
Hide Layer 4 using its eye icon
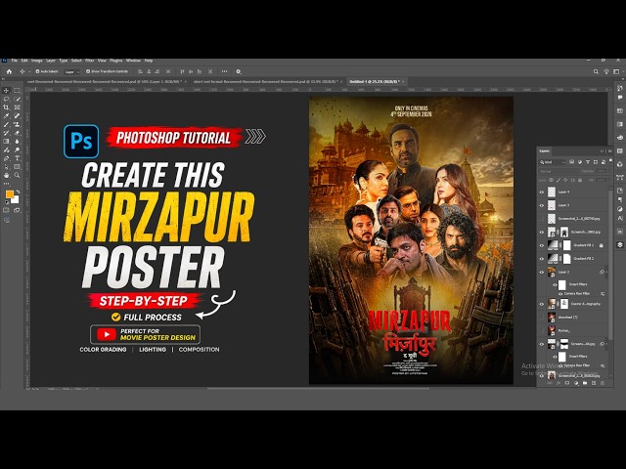coord(542,192)
